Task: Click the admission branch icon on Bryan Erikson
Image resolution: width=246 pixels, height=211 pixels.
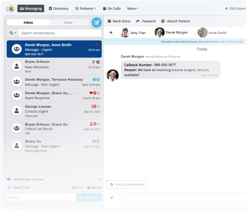Action: [x=94, y=62]
